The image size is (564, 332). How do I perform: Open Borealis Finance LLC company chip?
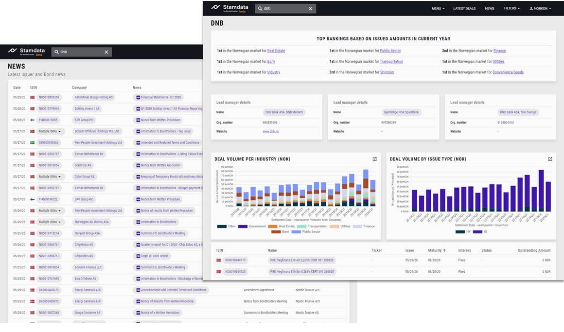(x=88, y=268)
